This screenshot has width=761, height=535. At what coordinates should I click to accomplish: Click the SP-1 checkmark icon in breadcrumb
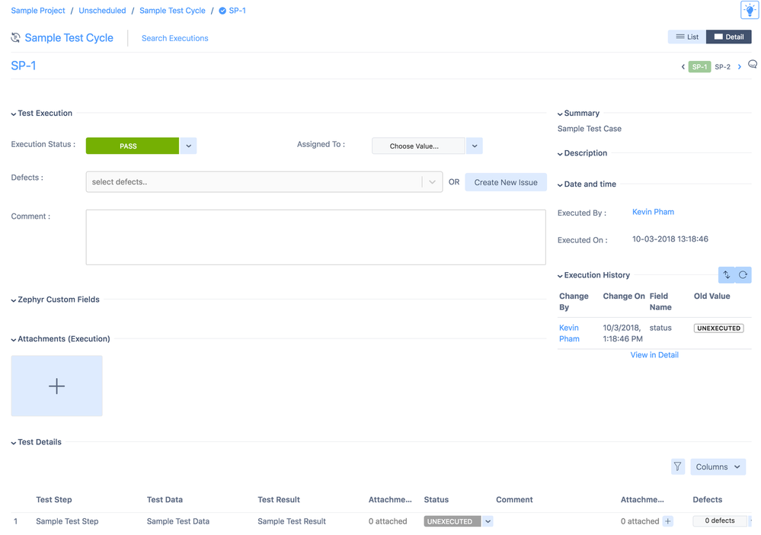click(222, 11)
